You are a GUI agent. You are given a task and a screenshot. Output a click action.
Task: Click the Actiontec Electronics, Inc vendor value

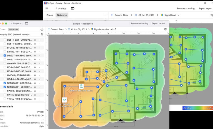tap(32, 123)
